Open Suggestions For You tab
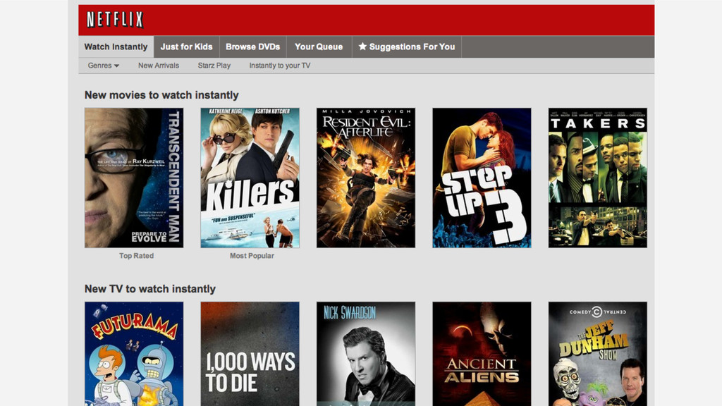Viewport: 722px width, 406px height. 407,47
